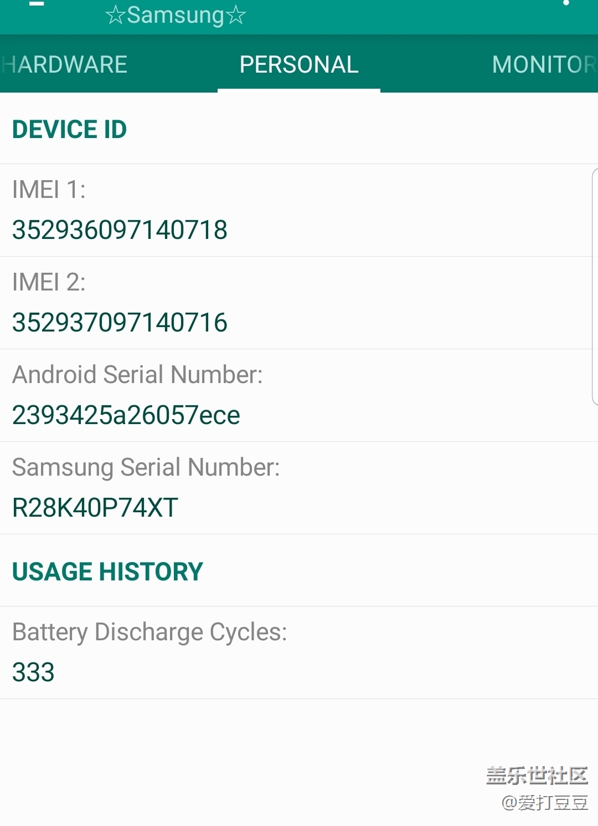Open the navigation menu icon at top-left
598x826 pixels.
coord(37,4)
